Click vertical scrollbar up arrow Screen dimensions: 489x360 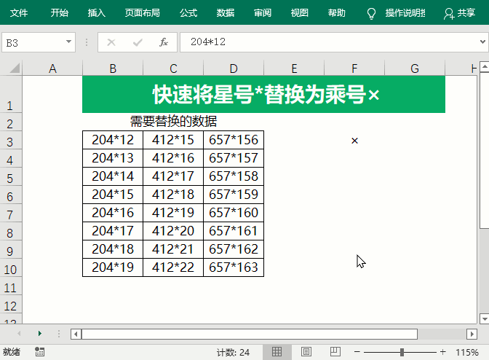[485, 67]
